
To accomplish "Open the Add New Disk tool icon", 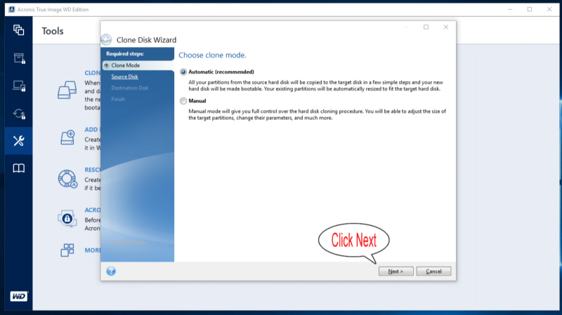I will [67, 138].
